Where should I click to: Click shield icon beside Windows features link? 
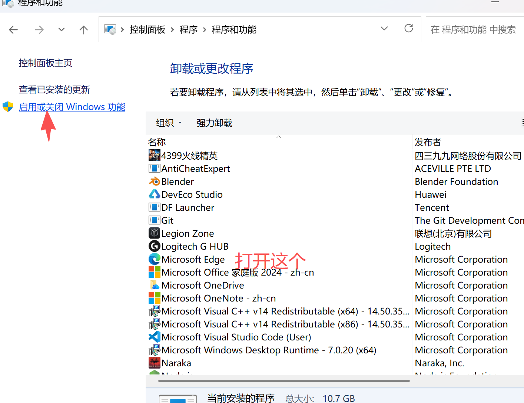click(x=8, y=107)
